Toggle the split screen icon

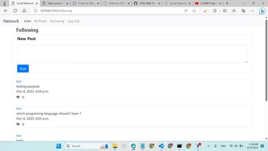[225, 10]
